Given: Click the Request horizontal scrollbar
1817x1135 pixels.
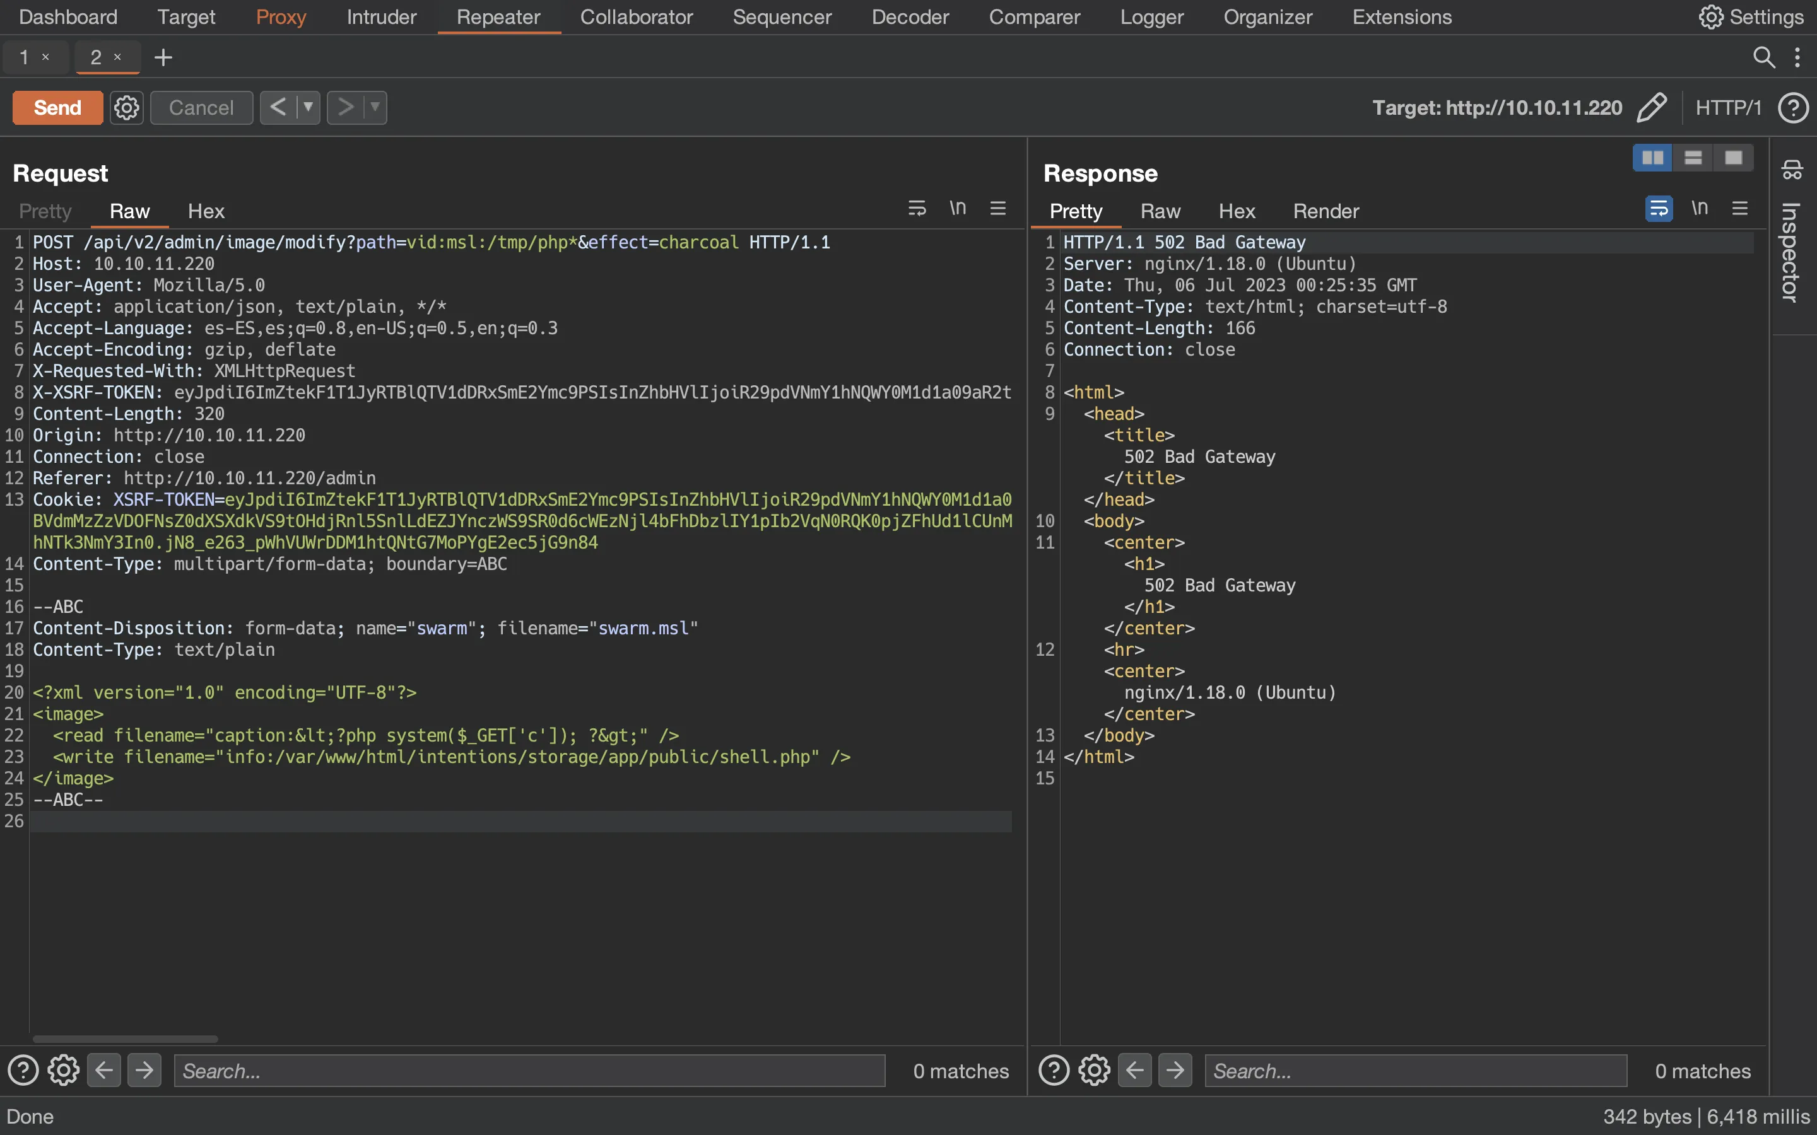Looking at the screenshot, I should 126,1039.
